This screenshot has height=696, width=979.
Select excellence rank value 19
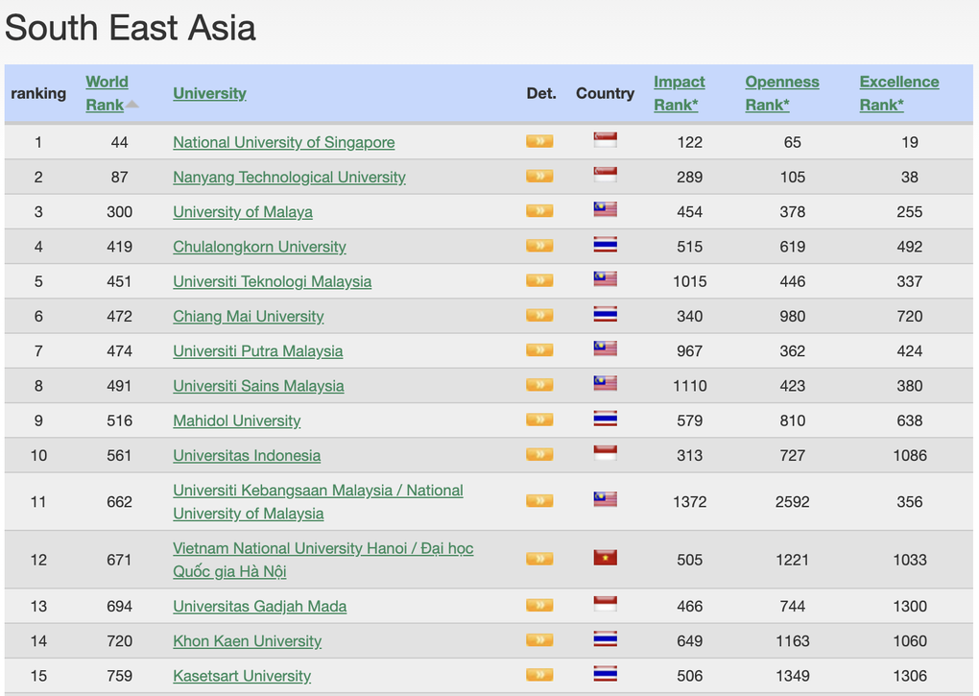coord(910,142)
